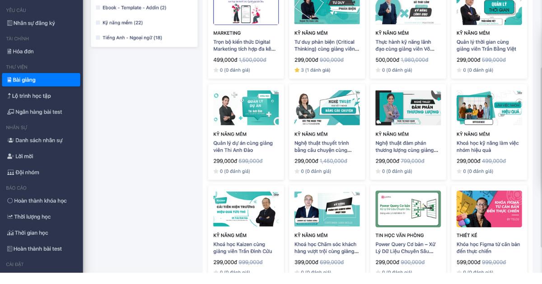Click the Lời mời add-user icon
This screenshot has width=542, height=284.
coord(11,156)
